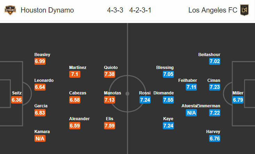This screenshot has width=255, height=154.
Task: Click Atuesta's N/A rating badge
Action: 191,113
